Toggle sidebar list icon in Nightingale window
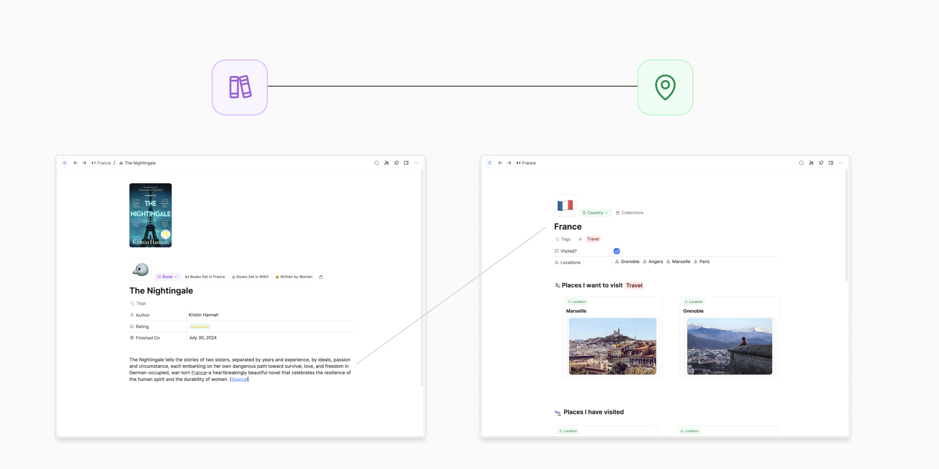 click(64, 163)
